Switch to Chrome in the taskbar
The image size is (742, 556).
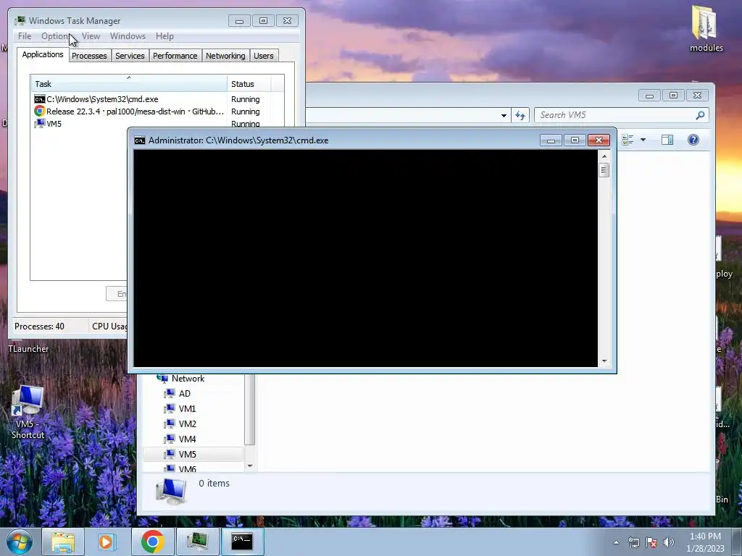[x=152, y=542]
